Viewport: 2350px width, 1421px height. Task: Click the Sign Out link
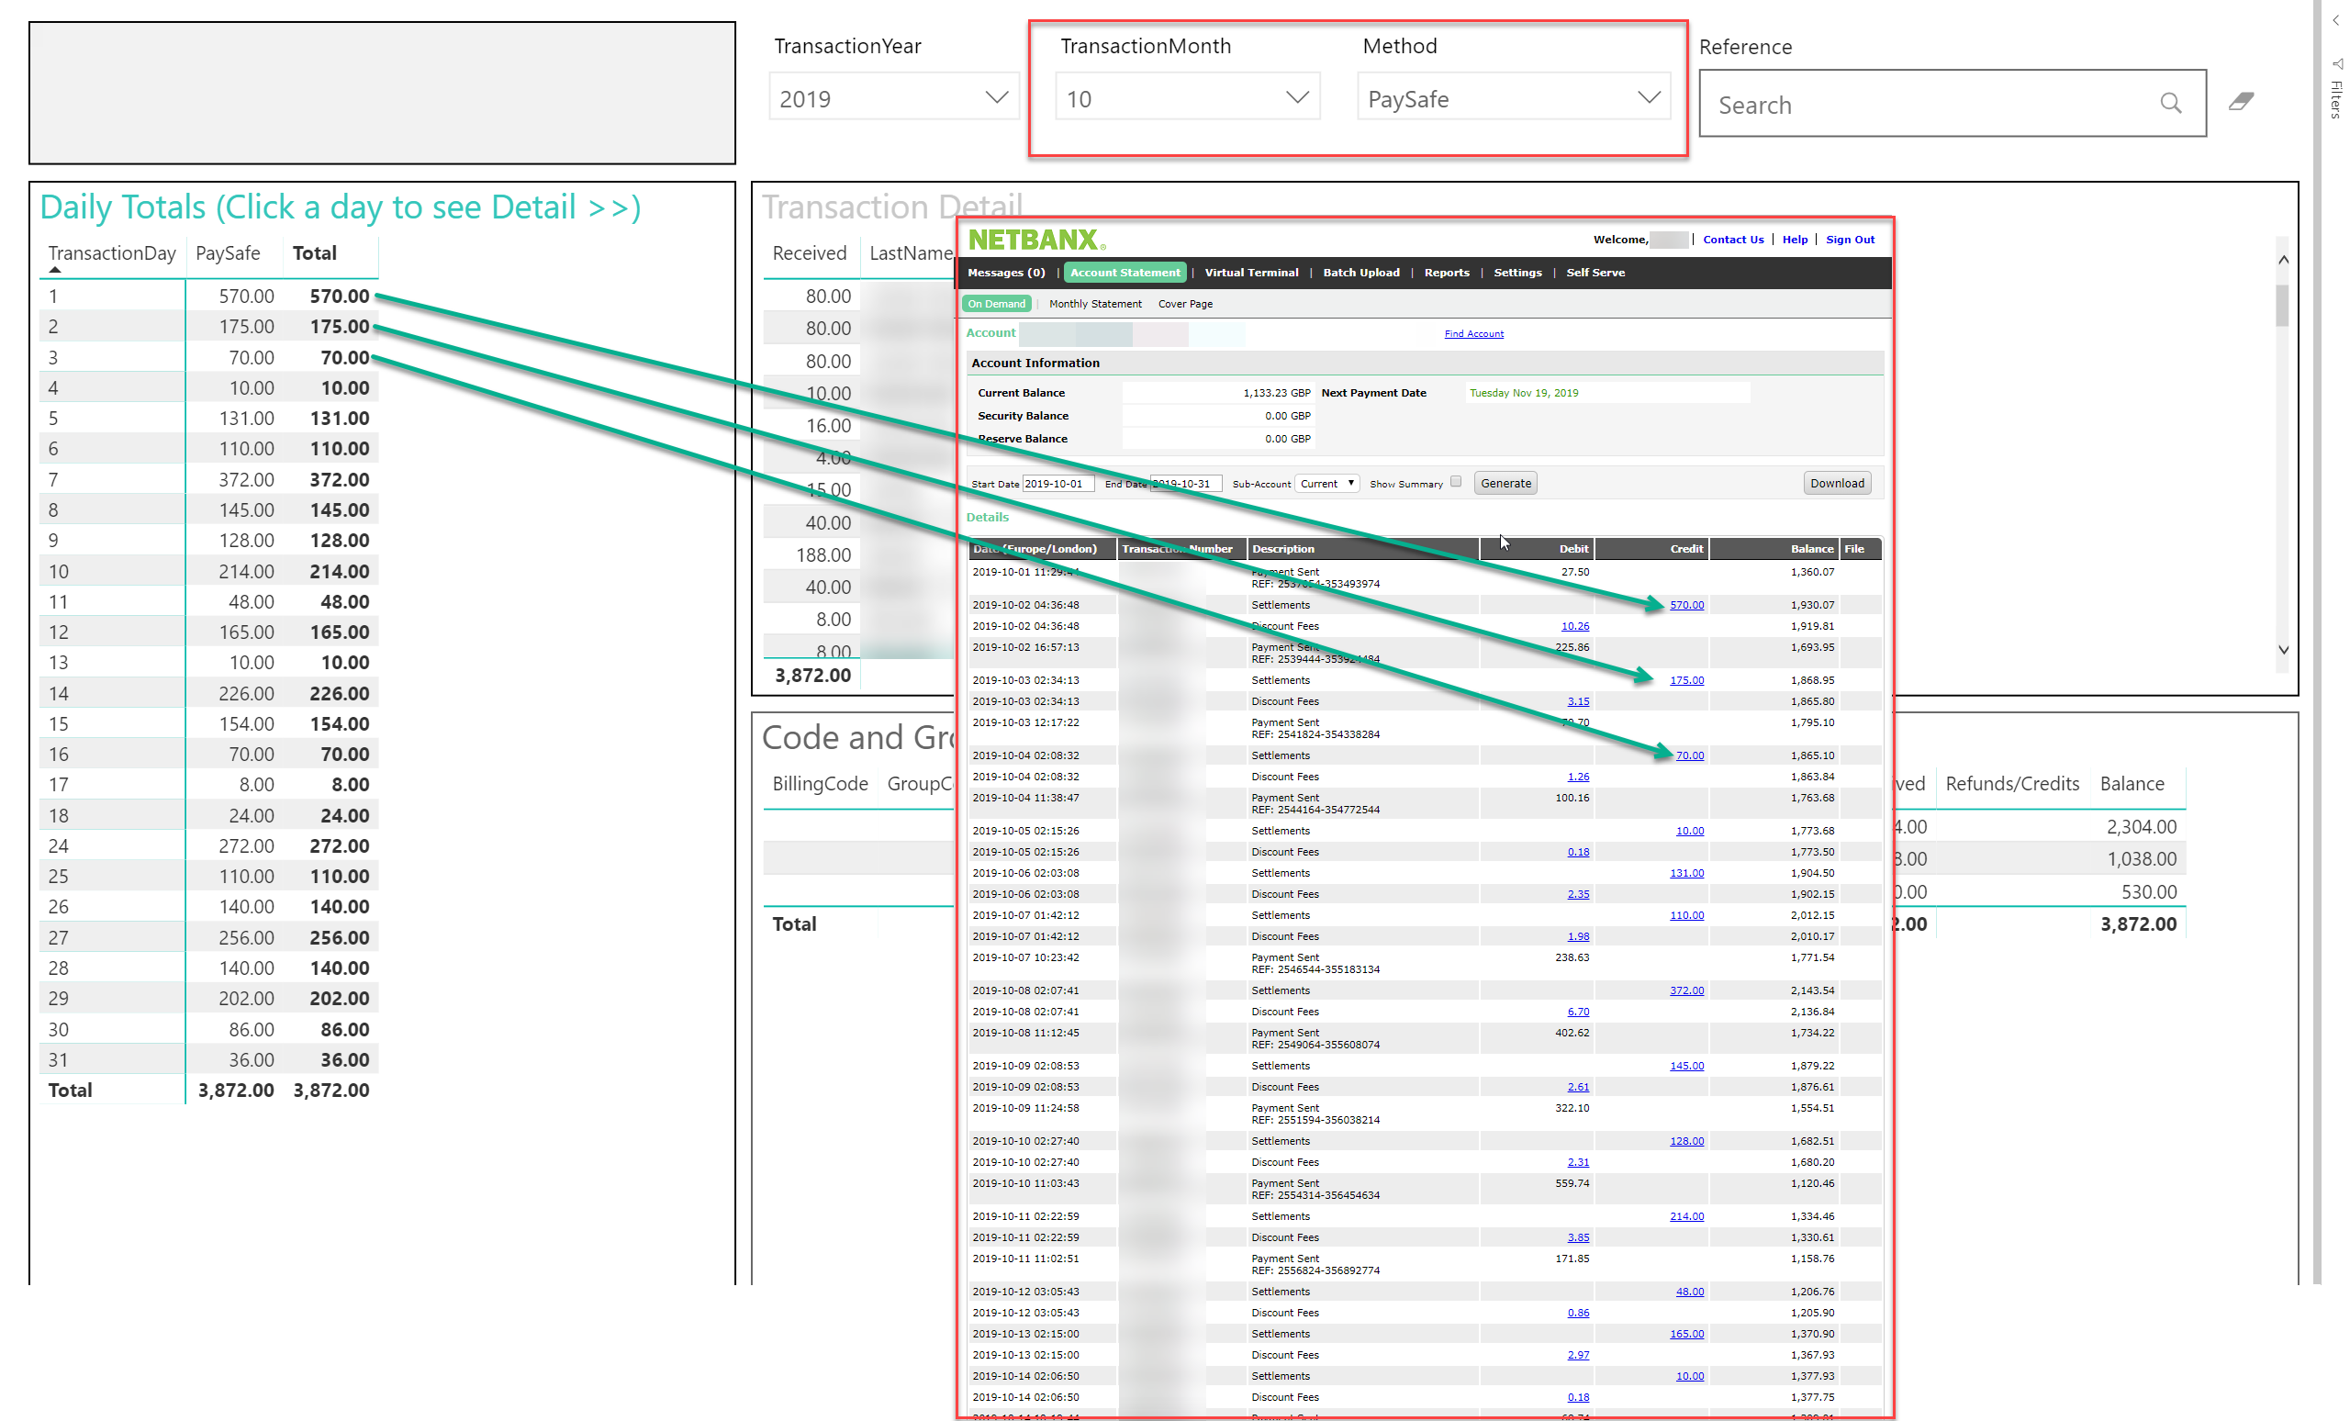1850,240
